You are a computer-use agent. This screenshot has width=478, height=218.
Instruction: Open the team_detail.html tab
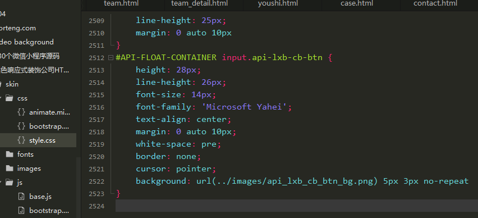tap(199, 4)
